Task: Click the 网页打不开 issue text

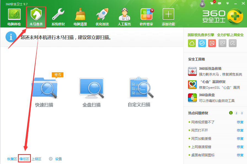Action: [x=200, y=130]
